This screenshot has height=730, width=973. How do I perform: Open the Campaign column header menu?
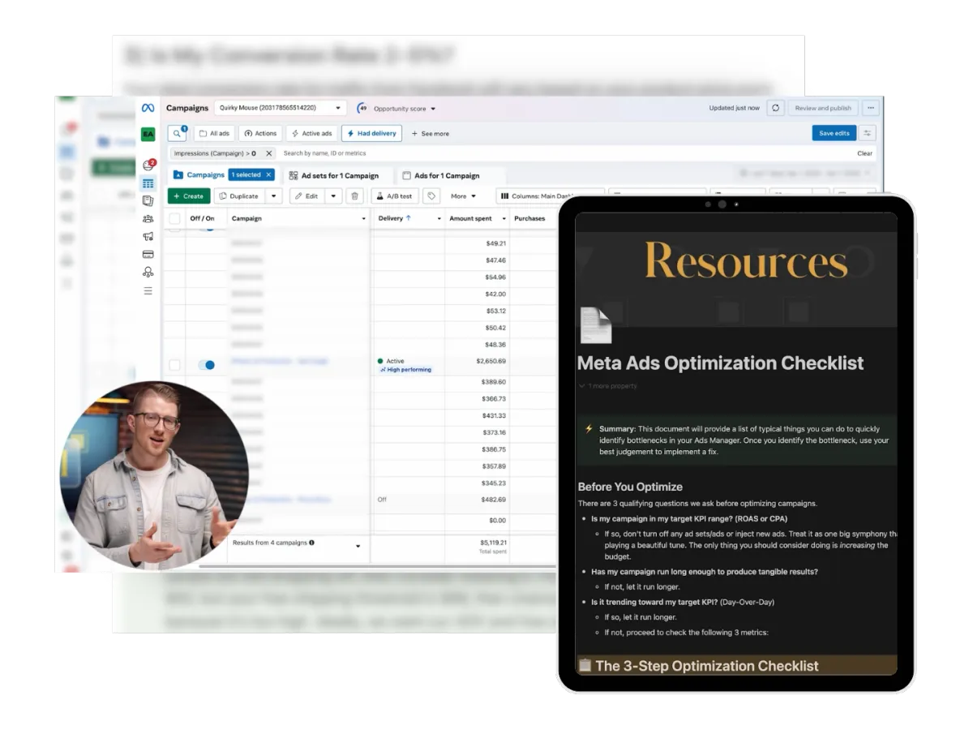coord(363,219)
